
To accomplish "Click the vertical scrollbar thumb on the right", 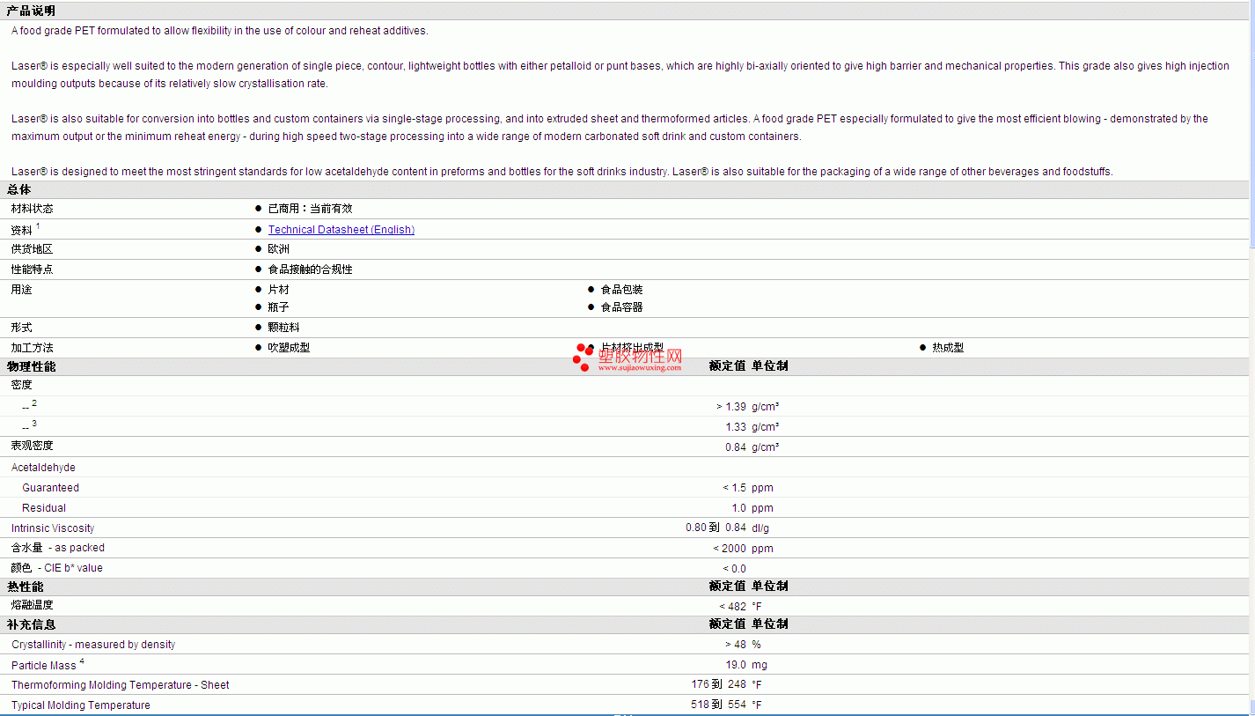I will (x=1251, y=123).
